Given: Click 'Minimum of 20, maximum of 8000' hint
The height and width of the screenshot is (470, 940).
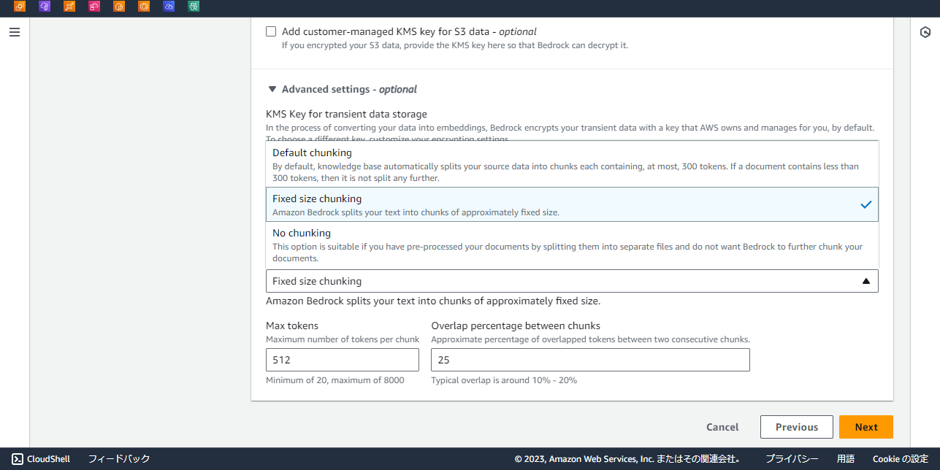Looking at the screenshot, I should click(335, 380).
